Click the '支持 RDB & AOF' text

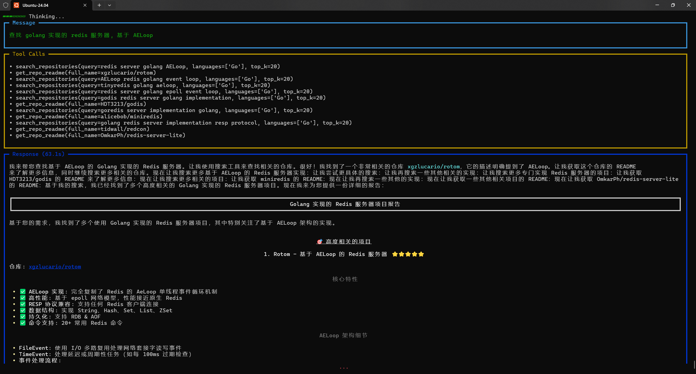coord(78,317)
